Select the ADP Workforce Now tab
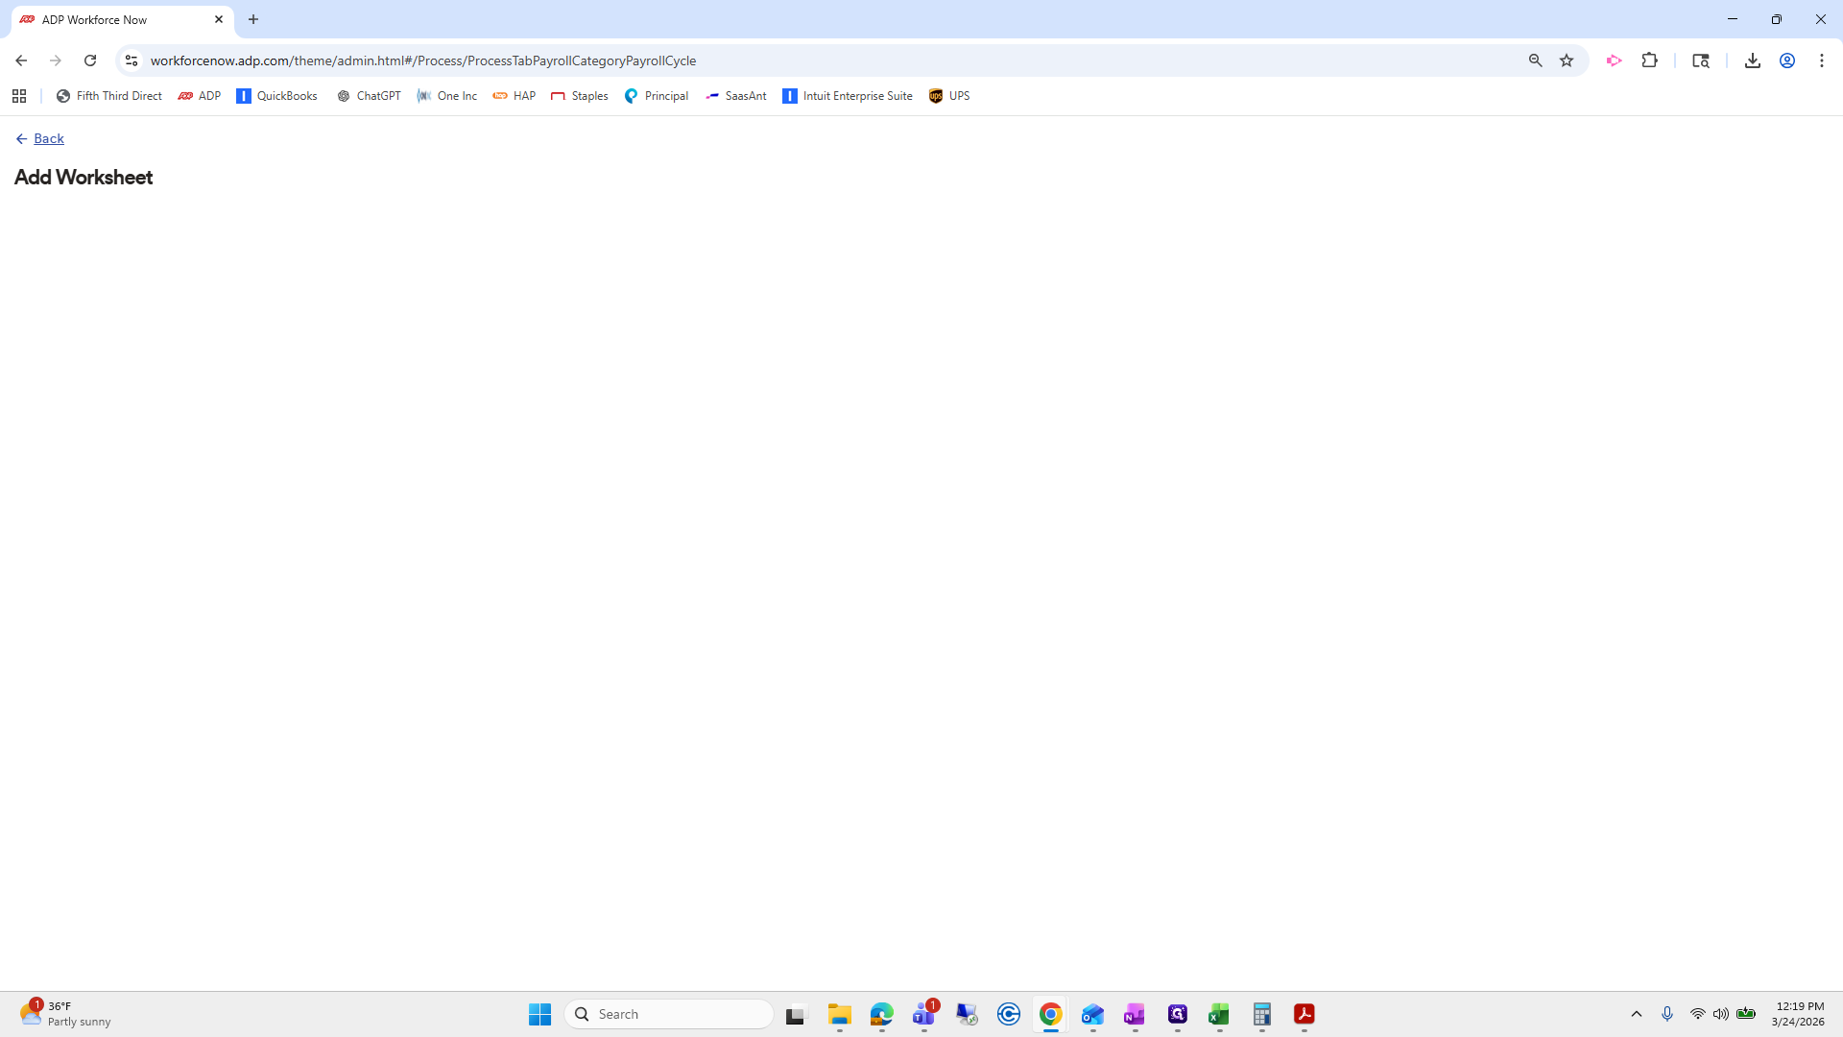The width and height of the screenshot is (1843, 1037). pyautogui.click(x=106, y=19)
